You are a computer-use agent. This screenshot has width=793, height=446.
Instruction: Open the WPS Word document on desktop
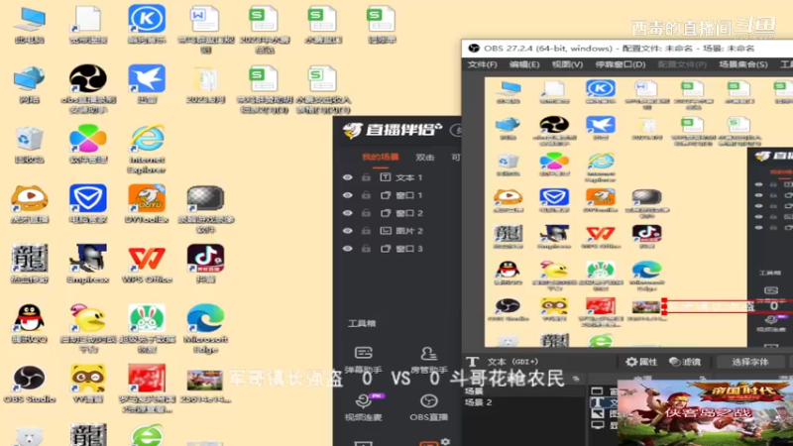(205, 29)
